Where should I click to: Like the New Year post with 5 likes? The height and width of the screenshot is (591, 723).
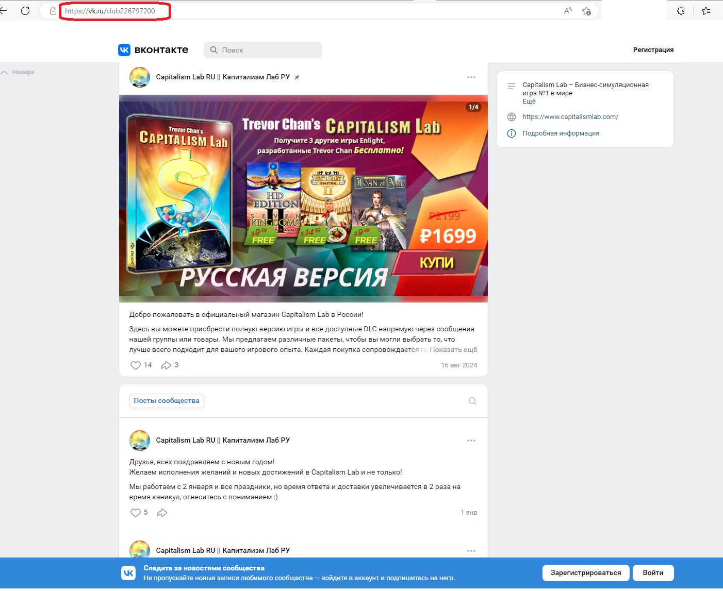tap(136, 513)
